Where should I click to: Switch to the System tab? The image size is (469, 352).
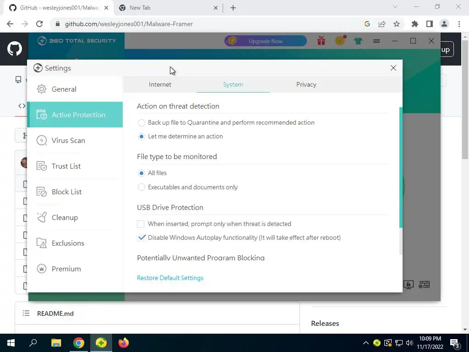233,84
